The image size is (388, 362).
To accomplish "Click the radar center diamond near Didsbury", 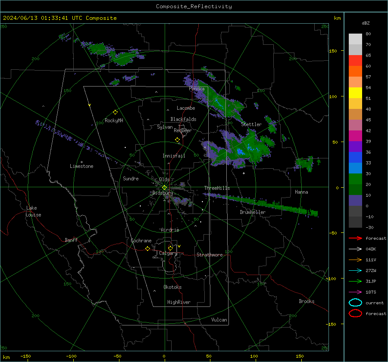I will point(164,188).
